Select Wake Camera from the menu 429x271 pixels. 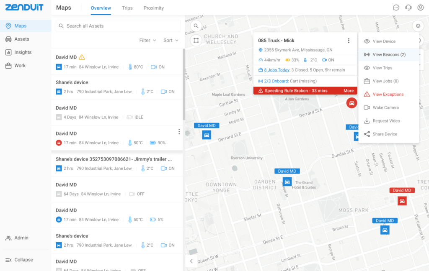pos(388,107)
